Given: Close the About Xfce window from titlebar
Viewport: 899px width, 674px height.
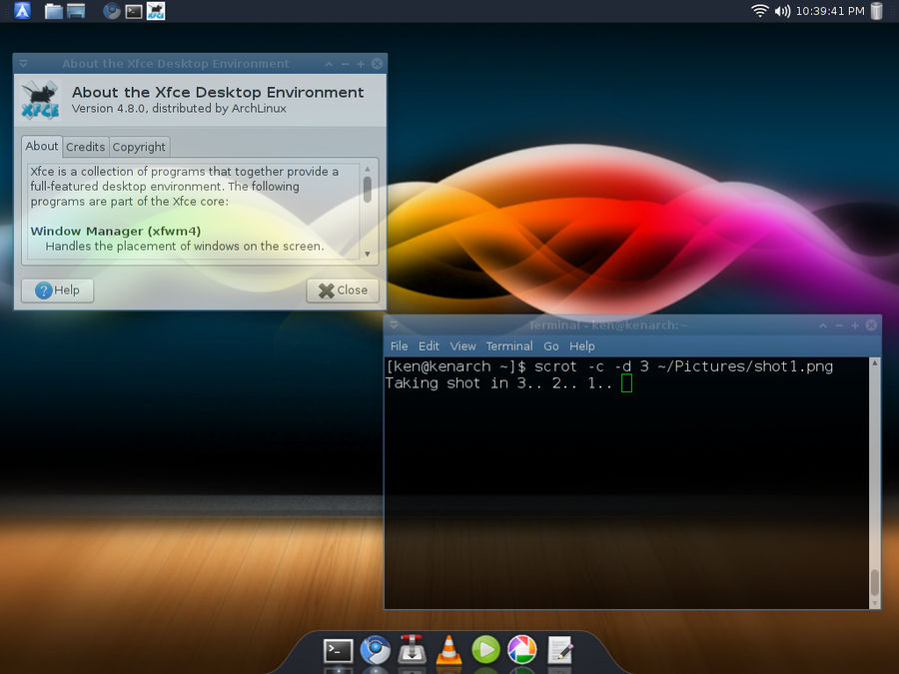Looking at the screenshot, I should [x=377, y=64].
